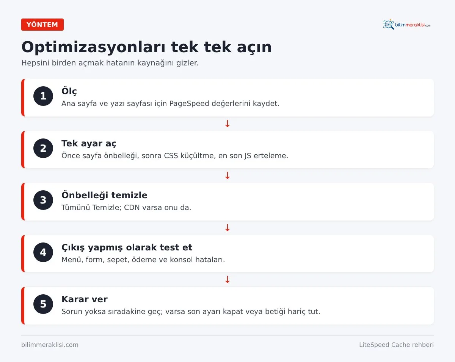Click the 'Çıkış yapmış olarak test et' title
Image resolution: width=455 pixels, height=362 pixels.
[127, 247]
